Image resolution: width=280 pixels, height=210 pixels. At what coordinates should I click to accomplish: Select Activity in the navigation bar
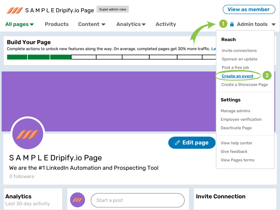pyautogui.click(x=166, y=24)
